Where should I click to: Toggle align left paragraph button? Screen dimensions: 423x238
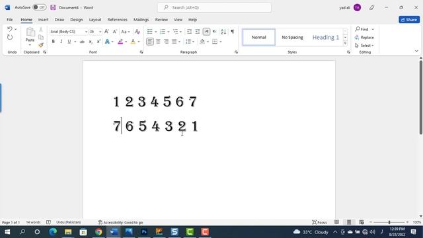pos(150,42)
